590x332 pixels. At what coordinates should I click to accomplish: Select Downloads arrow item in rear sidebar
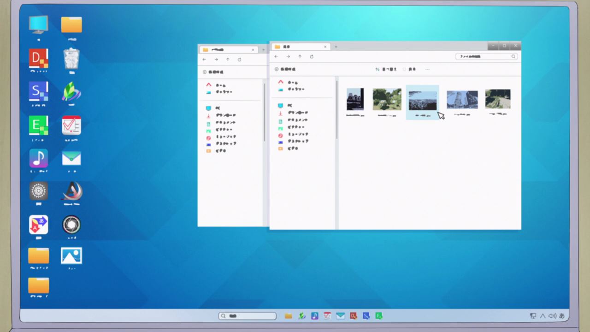[x=221, y=115]
